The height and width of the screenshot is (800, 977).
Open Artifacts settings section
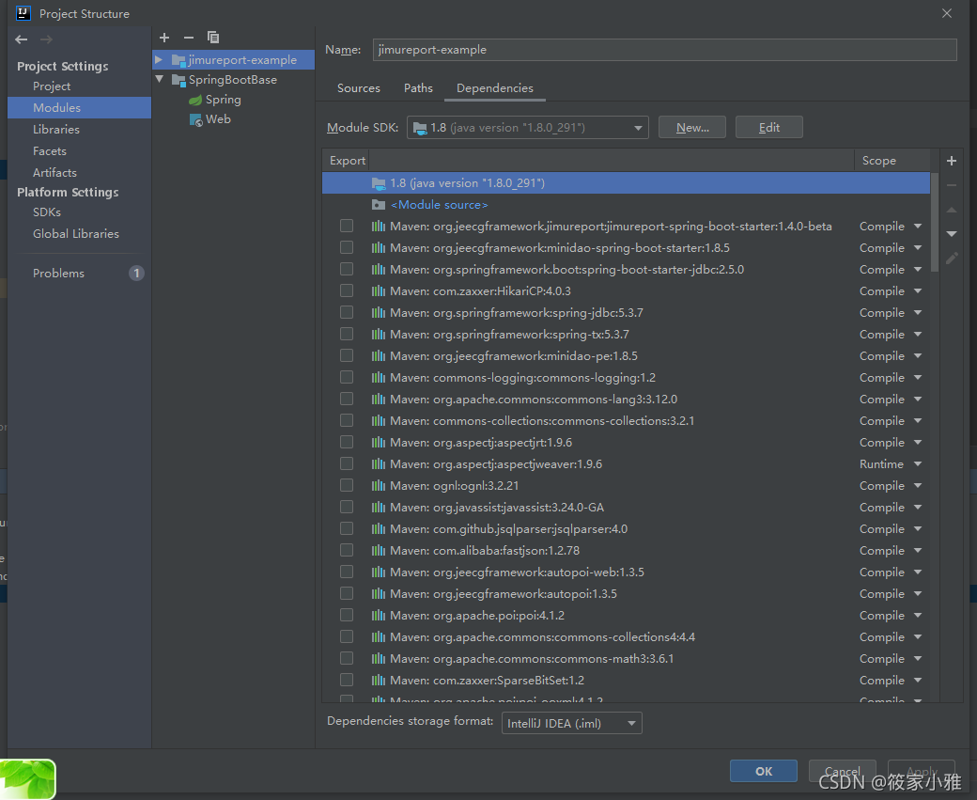tap(54, 172)
